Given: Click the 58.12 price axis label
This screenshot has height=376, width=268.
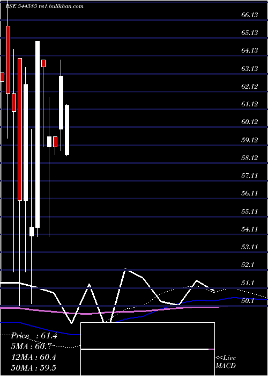Looking at the screenshot, I should click(x=250, y=158).
